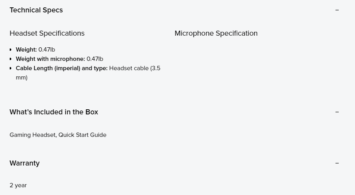Click bullet arrow before the Cable Length spec
This screenshot has width=355, height=195.
click(11, 68)
